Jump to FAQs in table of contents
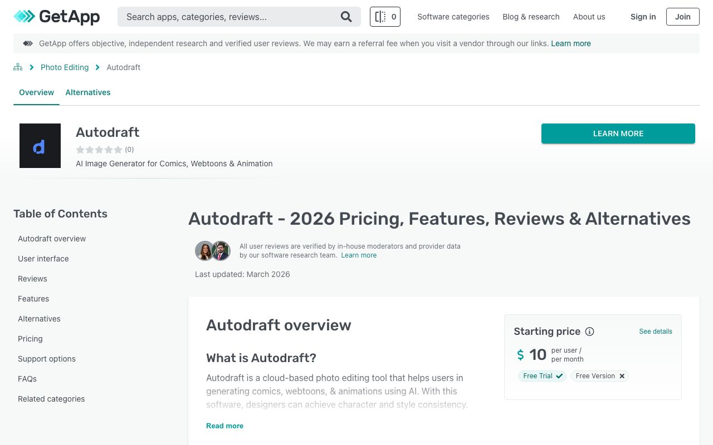The height and width of the screenshot is (445, 713). coord(27,379)
